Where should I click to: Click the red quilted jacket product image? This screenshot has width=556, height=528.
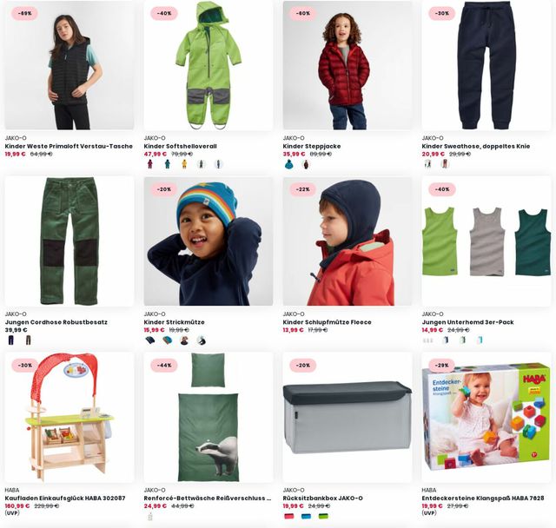click(x=347, y=65)
